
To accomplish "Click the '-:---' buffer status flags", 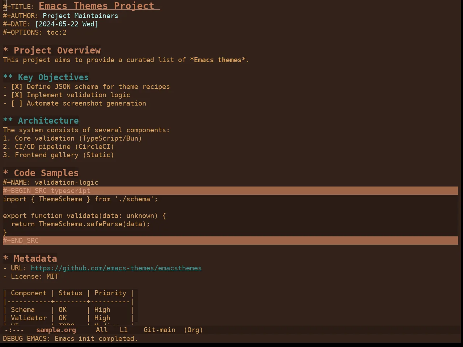I will (14, 330).
